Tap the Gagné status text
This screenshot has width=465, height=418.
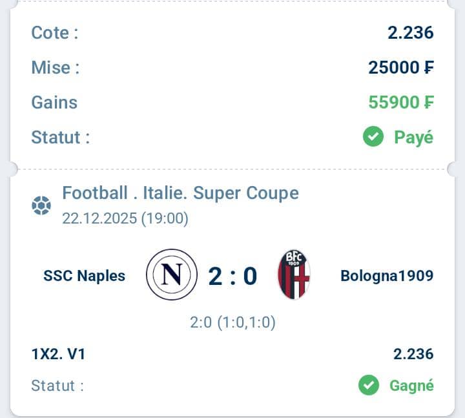point(411,386)
